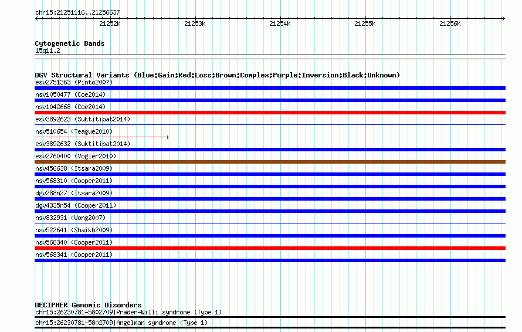Image resolution: width=522 pixels, height=332 pixels.
Task: Click the 21254k ruler position
Action: (x=280, y=23)
